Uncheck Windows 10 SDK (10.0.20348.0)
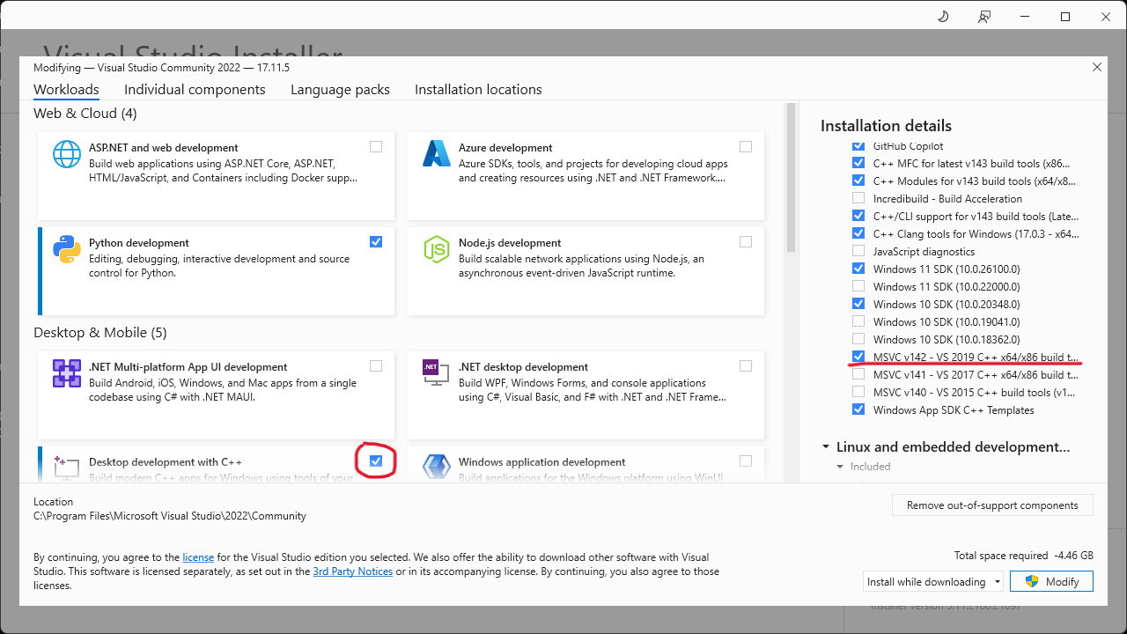This screenshot has width=1127, height=634. (x=858, y=304)
